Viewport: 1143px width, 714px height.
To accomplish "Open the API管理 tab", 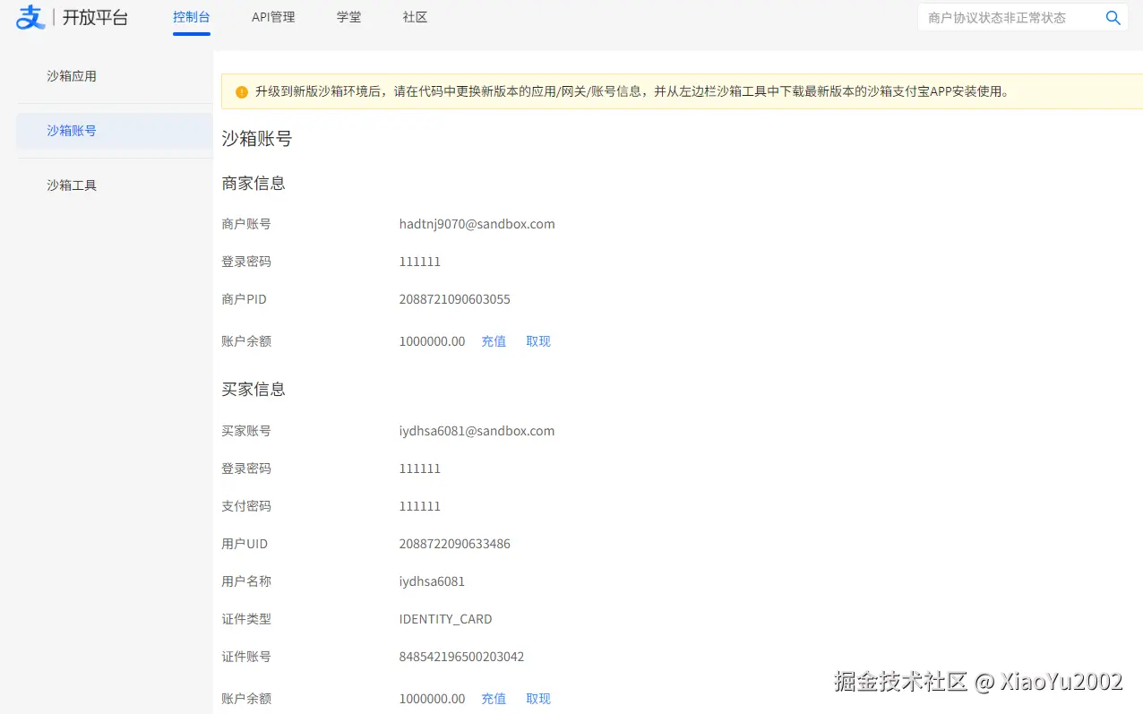I will click(273, 17).
